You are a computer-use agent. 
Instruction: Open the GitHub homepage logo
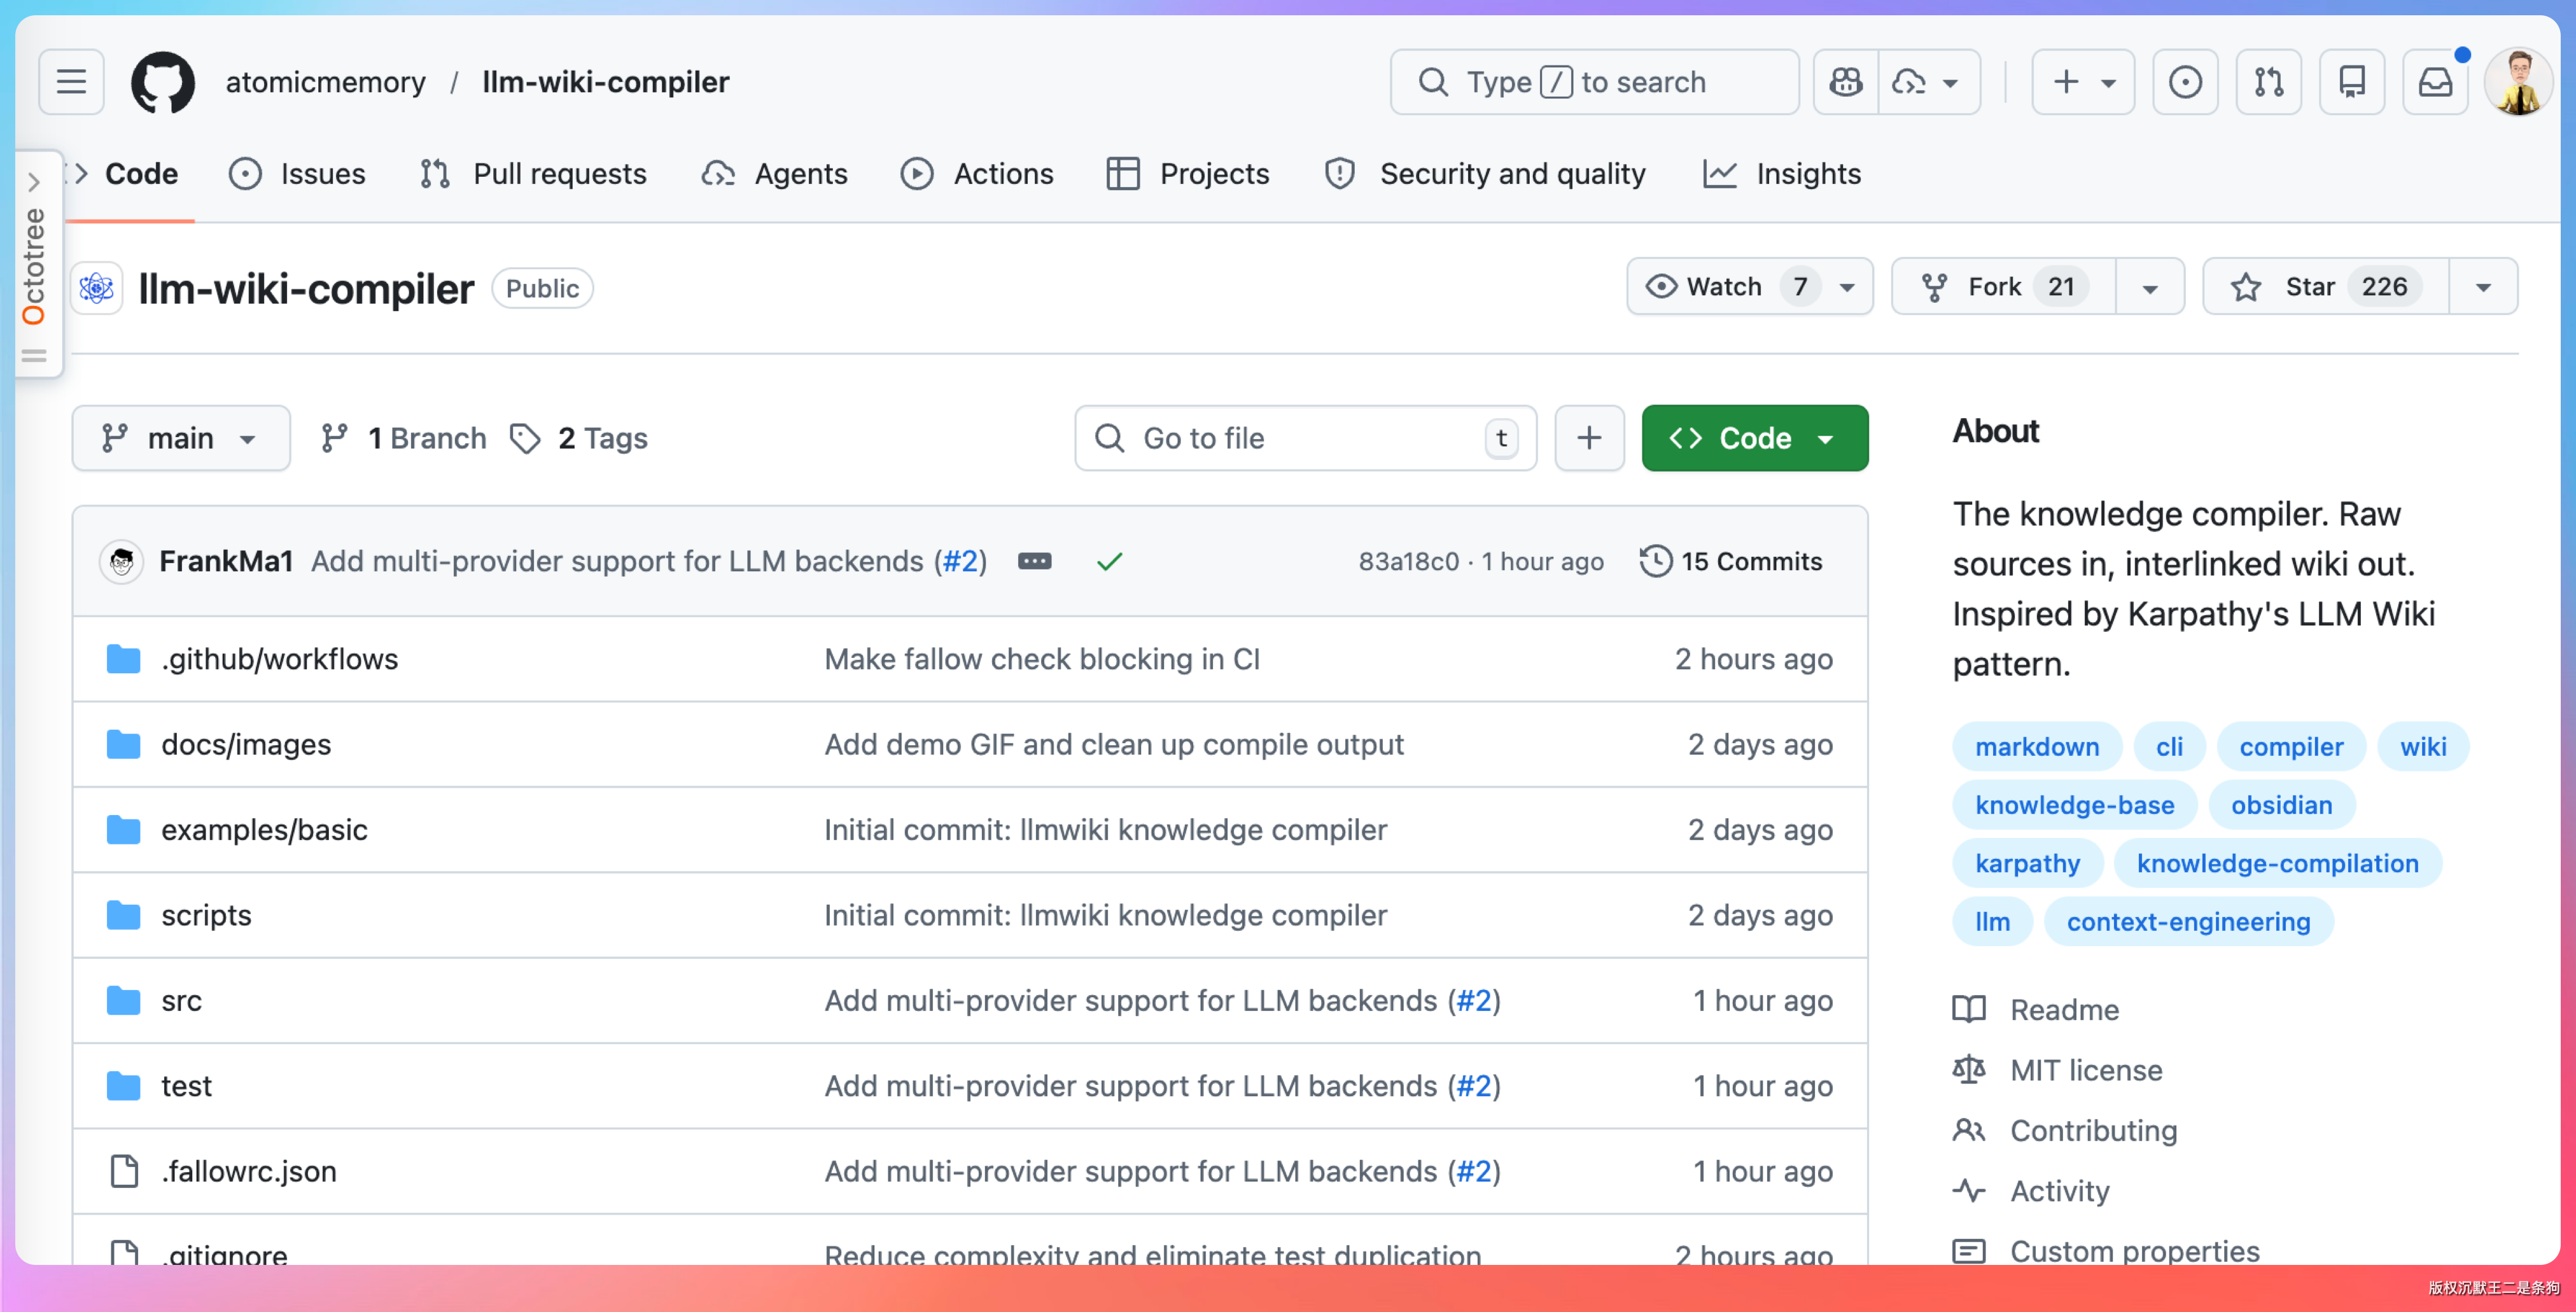tap(163, 82)
